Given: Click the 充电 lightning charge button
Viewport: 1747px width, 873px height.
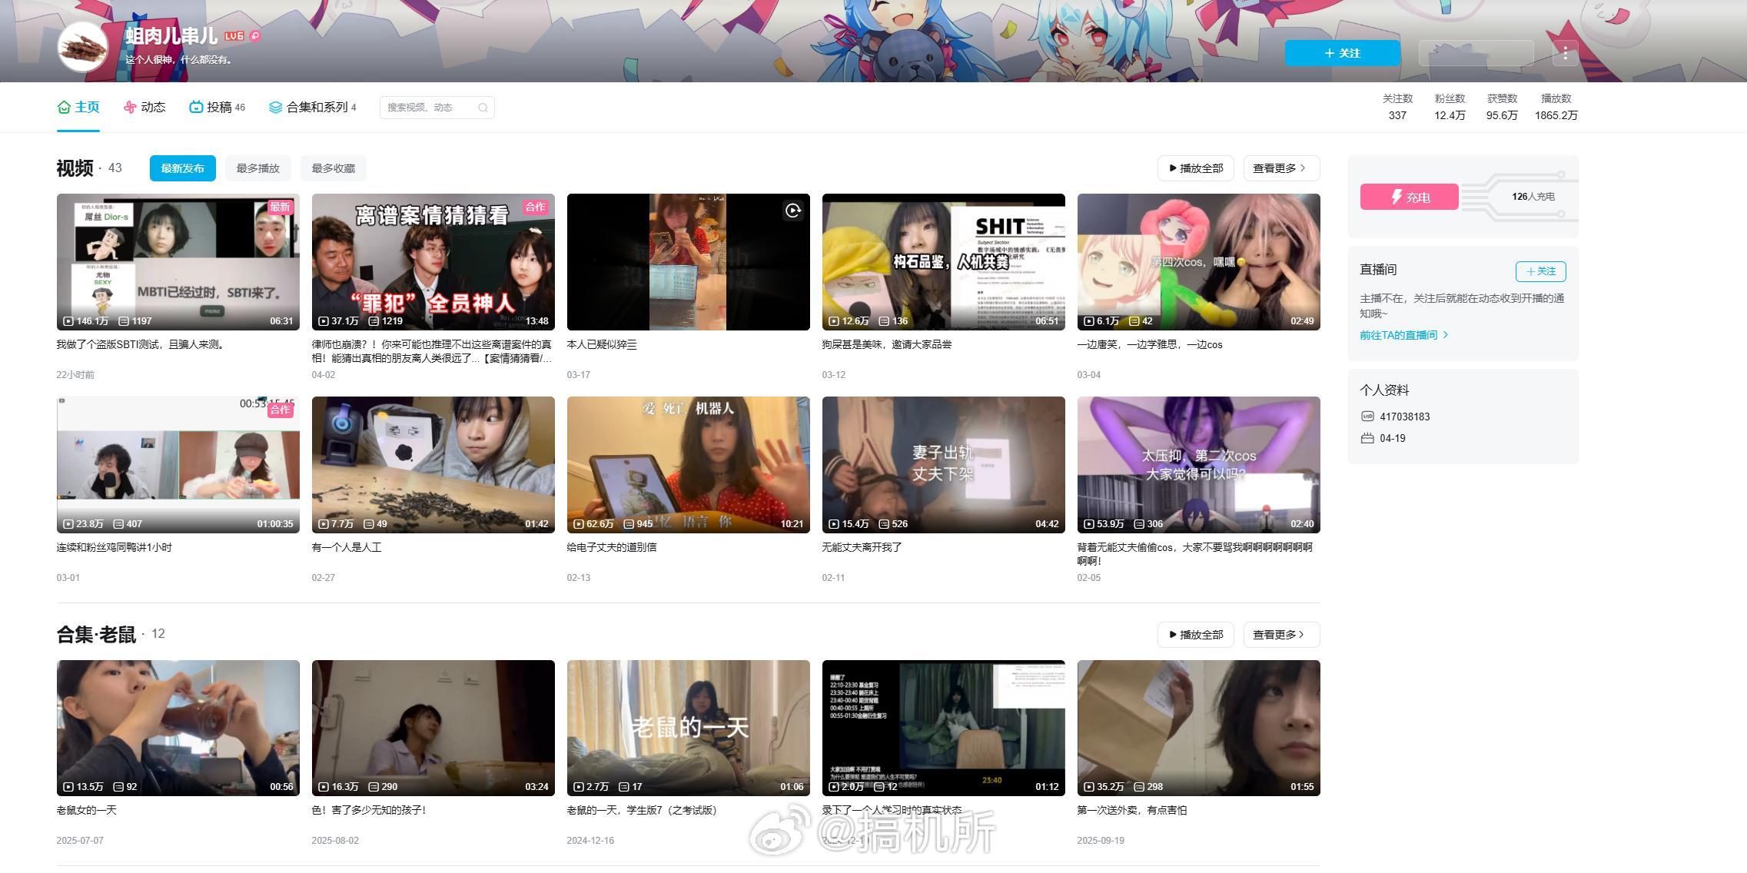Looking at the screenshot, I should (x=1409, y=197).
